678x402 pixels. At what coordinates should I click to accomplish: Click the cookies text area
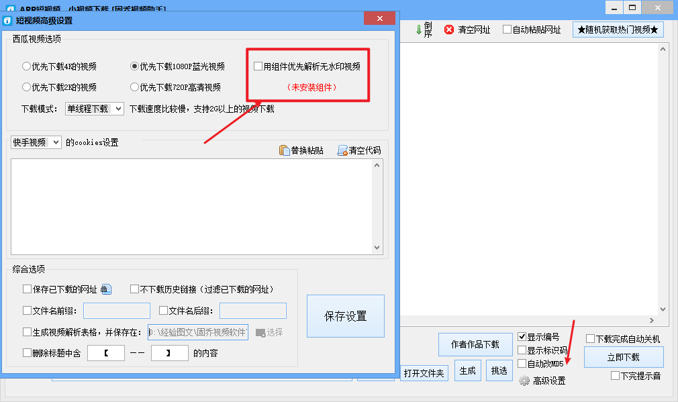click(191, 207)
